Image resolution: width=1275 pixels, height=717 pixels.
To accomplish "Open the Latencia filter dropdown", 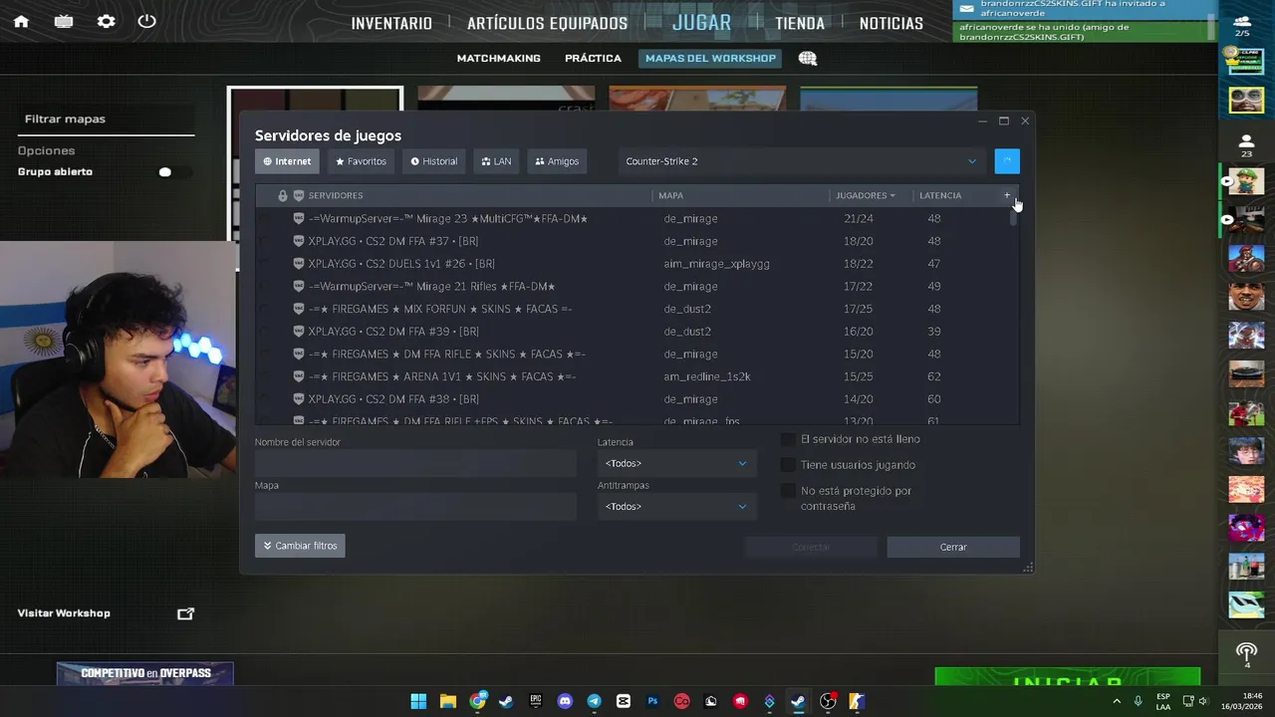I will 676,463.
